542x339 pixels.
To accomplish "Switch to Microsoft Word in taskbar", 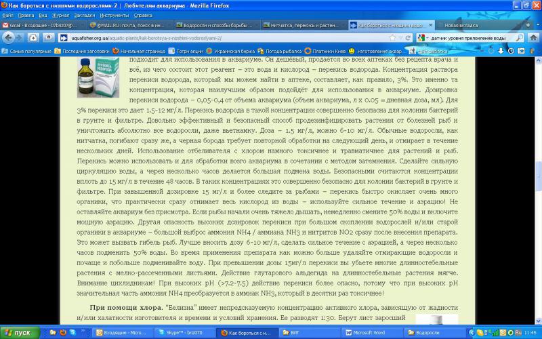I will [x=366, y=333].
